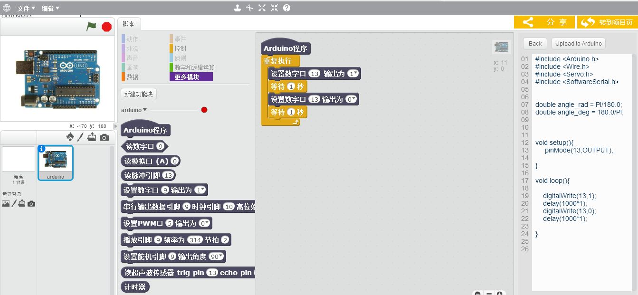Click the 新建功能块 button
This screenshot has width=638, height=295.
(139, 94)
